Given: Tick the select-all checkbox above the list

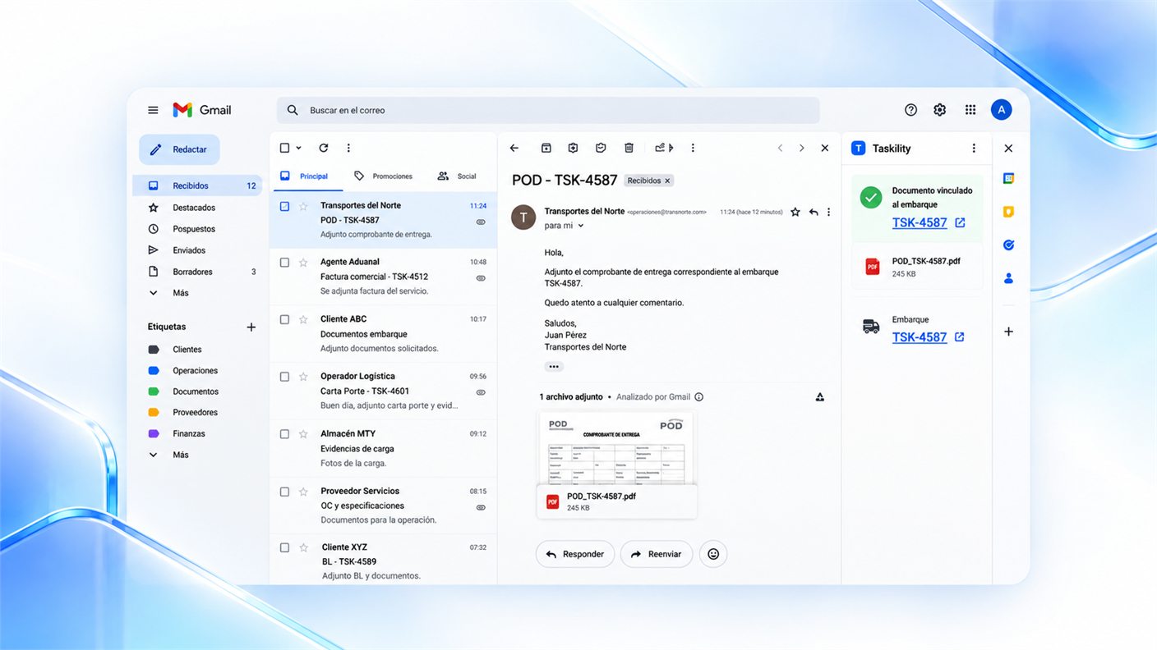Looking at the screenshot, I should 284,148.
